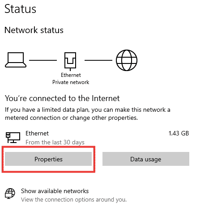This screenshot has height=219, width=213.
Task: Click the 1.43 GB usage value
Action: 179,133
